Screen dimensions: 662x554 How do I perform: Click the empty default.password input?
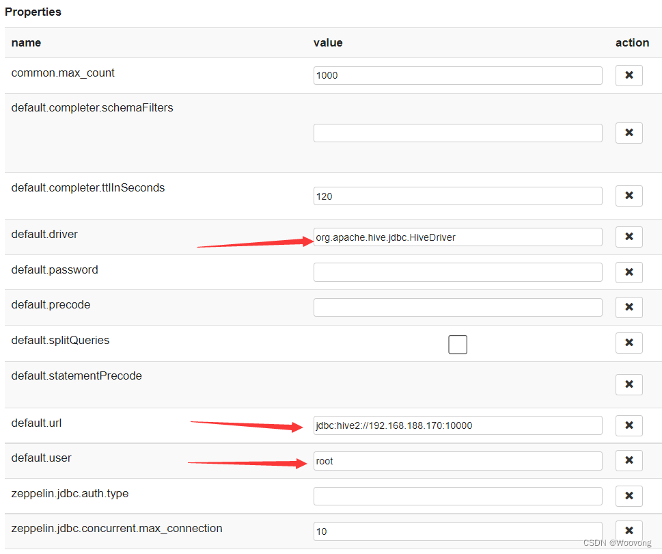pos(457,272)
